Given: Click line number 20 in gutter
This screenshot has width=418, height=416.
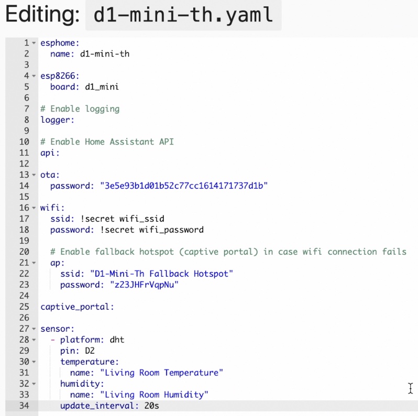Looking at the screenshot, I should (24, 251).
